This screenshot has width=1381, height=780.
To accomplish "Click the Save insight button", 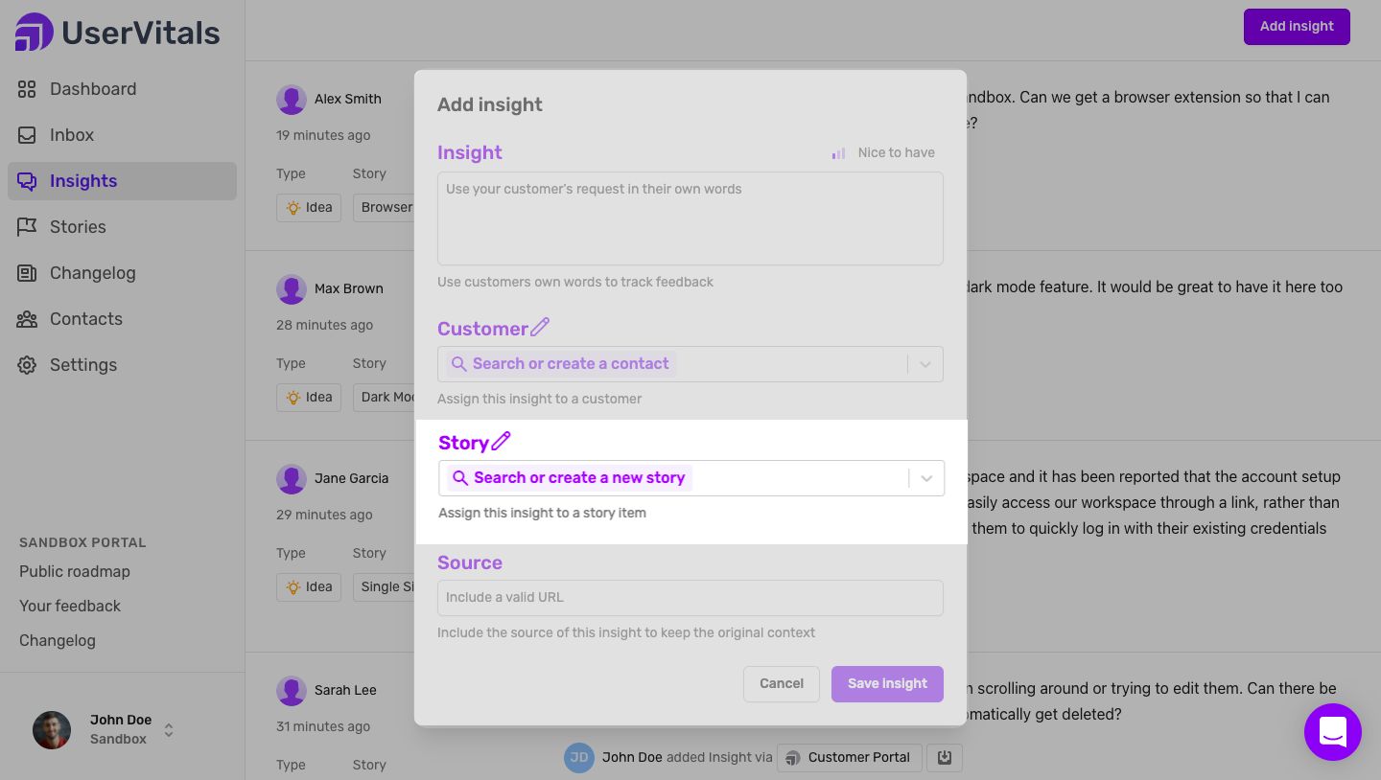I will point(887,683).
